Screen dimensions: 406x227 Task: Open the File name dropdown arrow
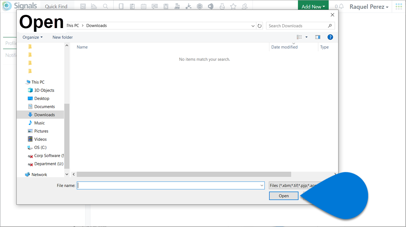point(262,185)
